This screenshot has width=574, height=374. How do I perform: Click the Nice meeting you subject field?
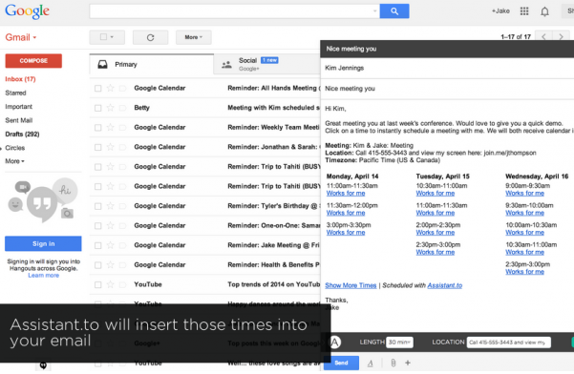coord(447,89)
